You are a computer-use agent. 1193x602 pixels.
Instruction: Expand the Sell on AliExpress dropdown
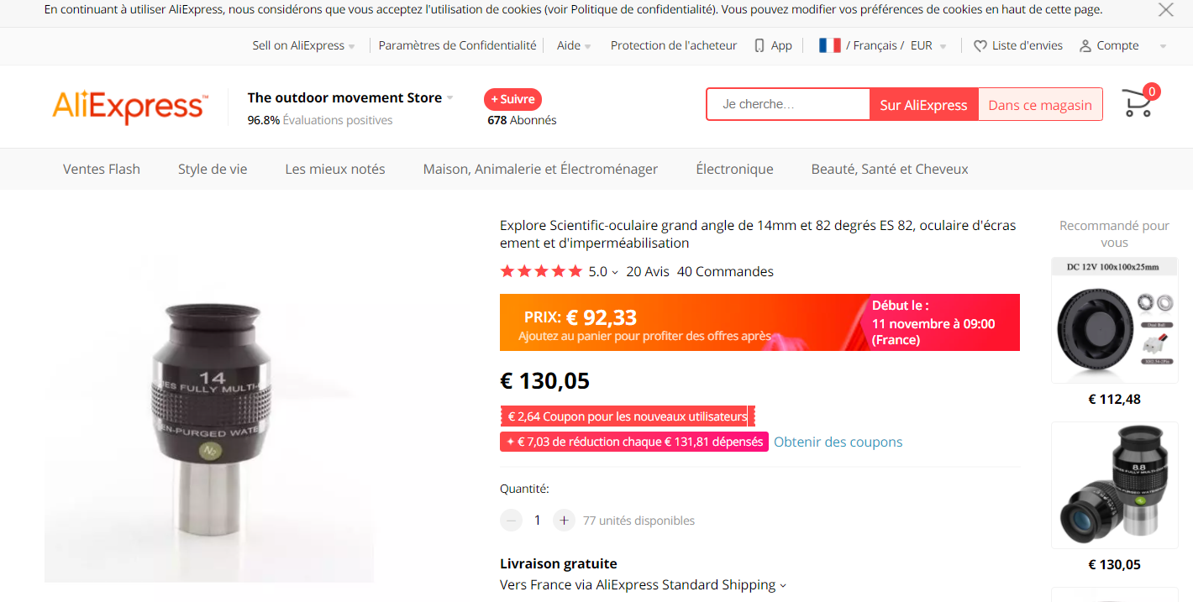pos(352,46)
